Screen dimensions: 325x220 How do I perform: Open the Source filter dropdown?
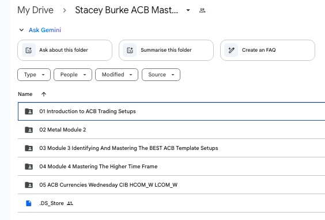click(x=161, y=75)
